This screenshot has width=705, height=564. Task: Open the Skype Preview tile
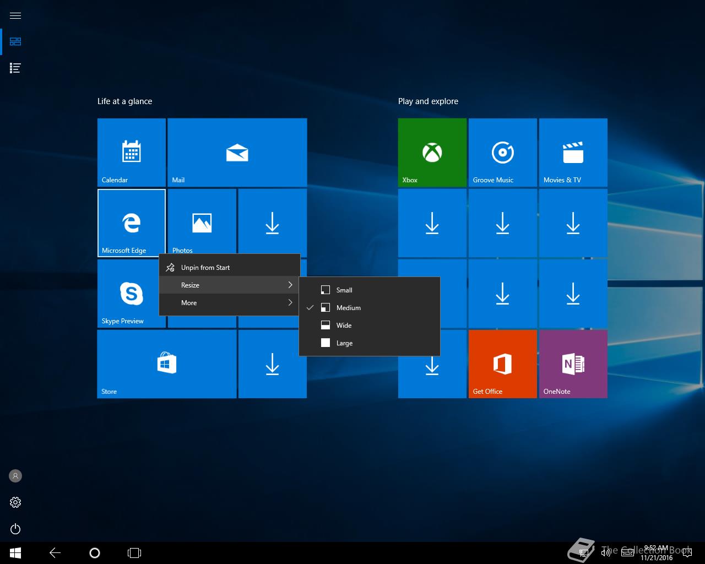[x=128, y=294]
